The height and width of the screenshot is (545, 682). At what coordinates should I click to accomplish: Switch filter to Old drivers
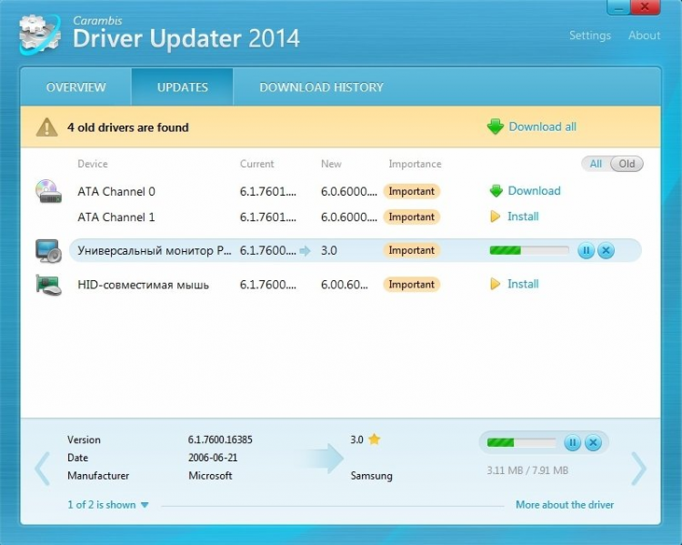627,164
